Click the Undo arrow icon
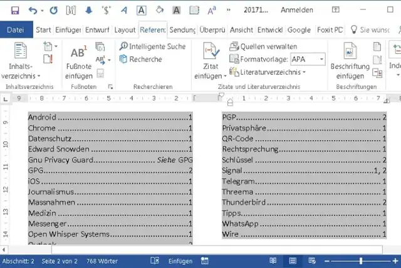The image size is (401, 268). (33, 11)
